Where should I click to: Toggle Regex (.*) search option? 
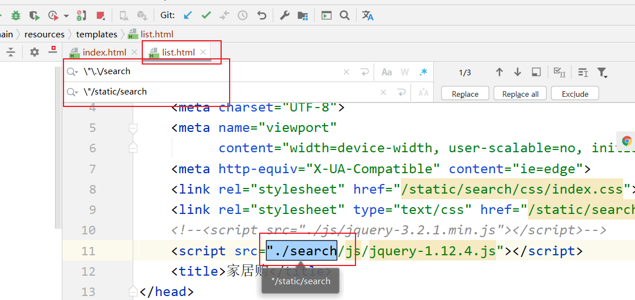pos(423,72)
